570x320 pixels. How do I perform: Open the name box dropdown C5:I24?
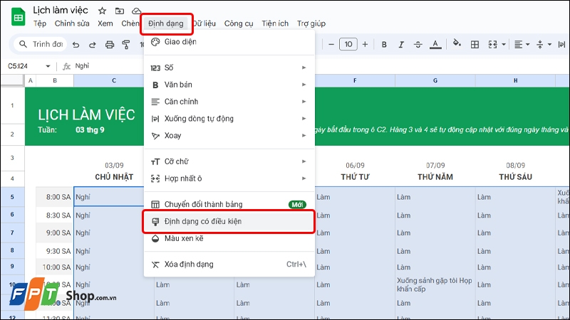[48, 66]
